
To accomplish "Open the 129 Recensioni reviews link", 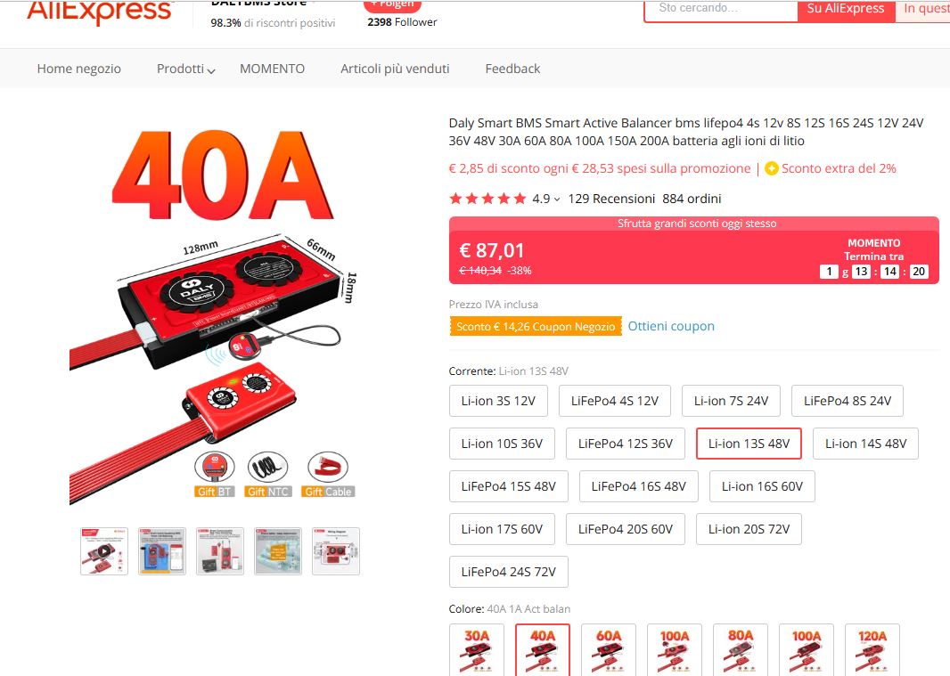I will pos(611,199).
